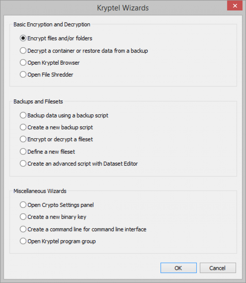Viewport: 246px width, 283px height.
Task: Click the Backups and Filesets group label
Action: click(38, 101)
